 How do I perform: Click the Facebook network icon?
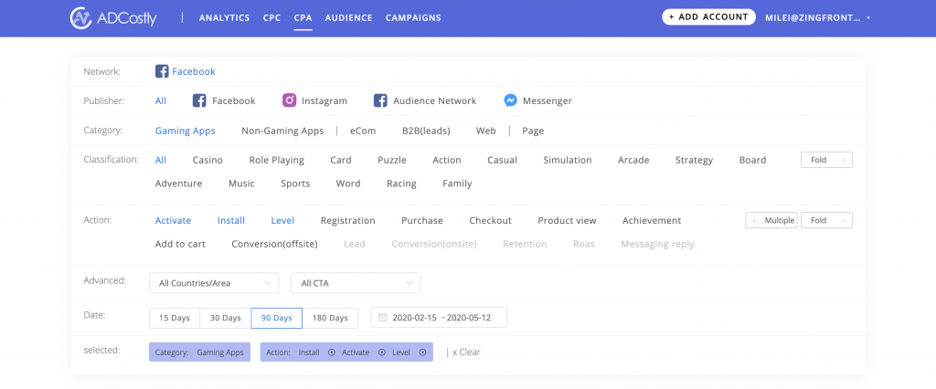coord(162,71)
